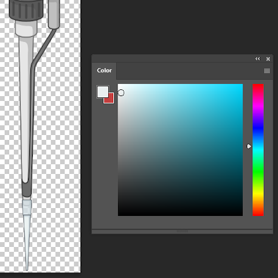The height and width of the screenshot is (278, 278).
Task: Collapse the Color panel with double-arrow icon
Action: pyautogui.click(x=257, y=59)
